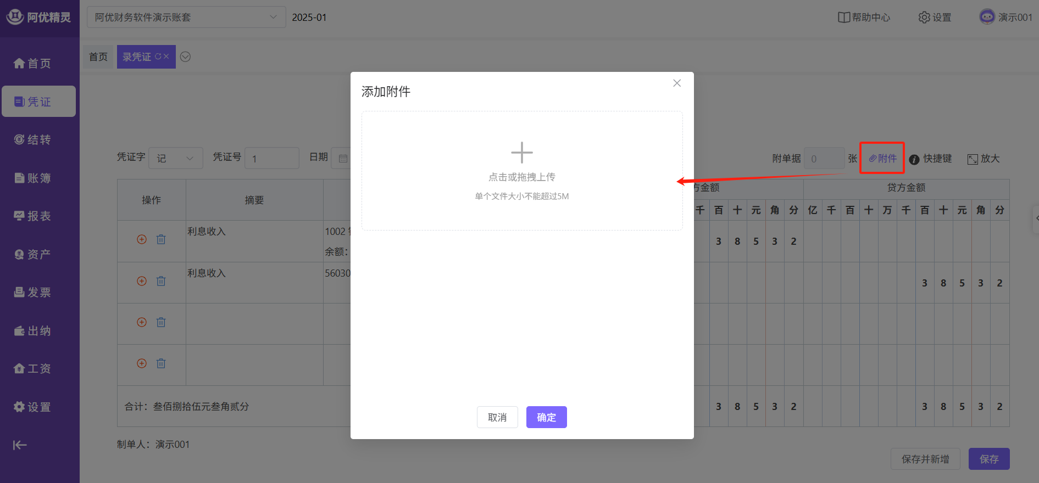
Task: Switch to the 首页 tab
Action: click(x=98, y=57)
